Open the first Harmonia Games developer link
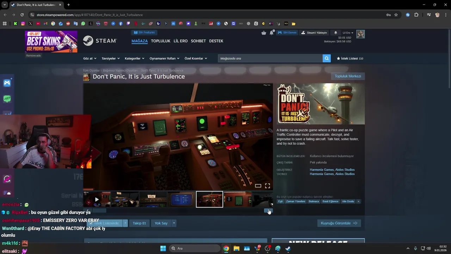451x254 pixels. pos(322,170)
